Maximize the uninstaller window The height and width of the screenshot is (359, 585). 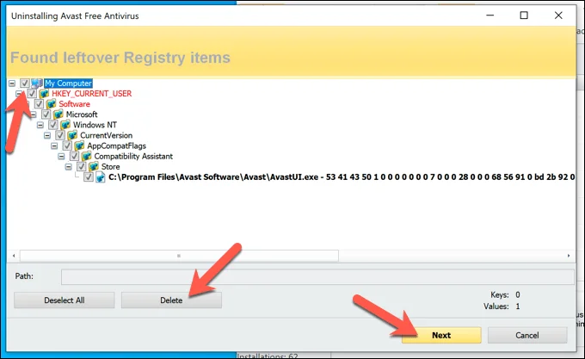click(524, 15)
